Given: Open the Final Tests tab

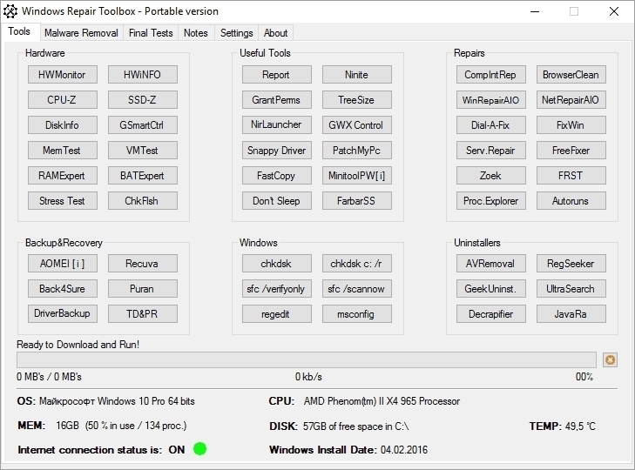Looking at the screenshot, I should click(151, 33).
